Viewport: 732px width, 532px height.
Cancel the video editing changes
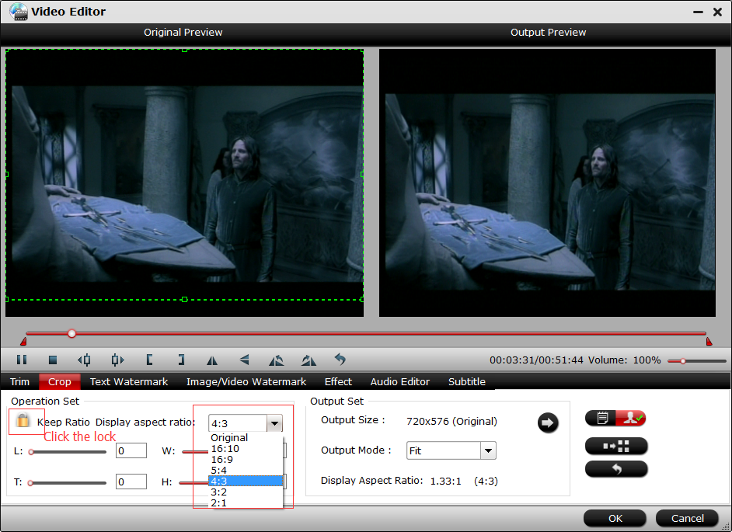687,519
